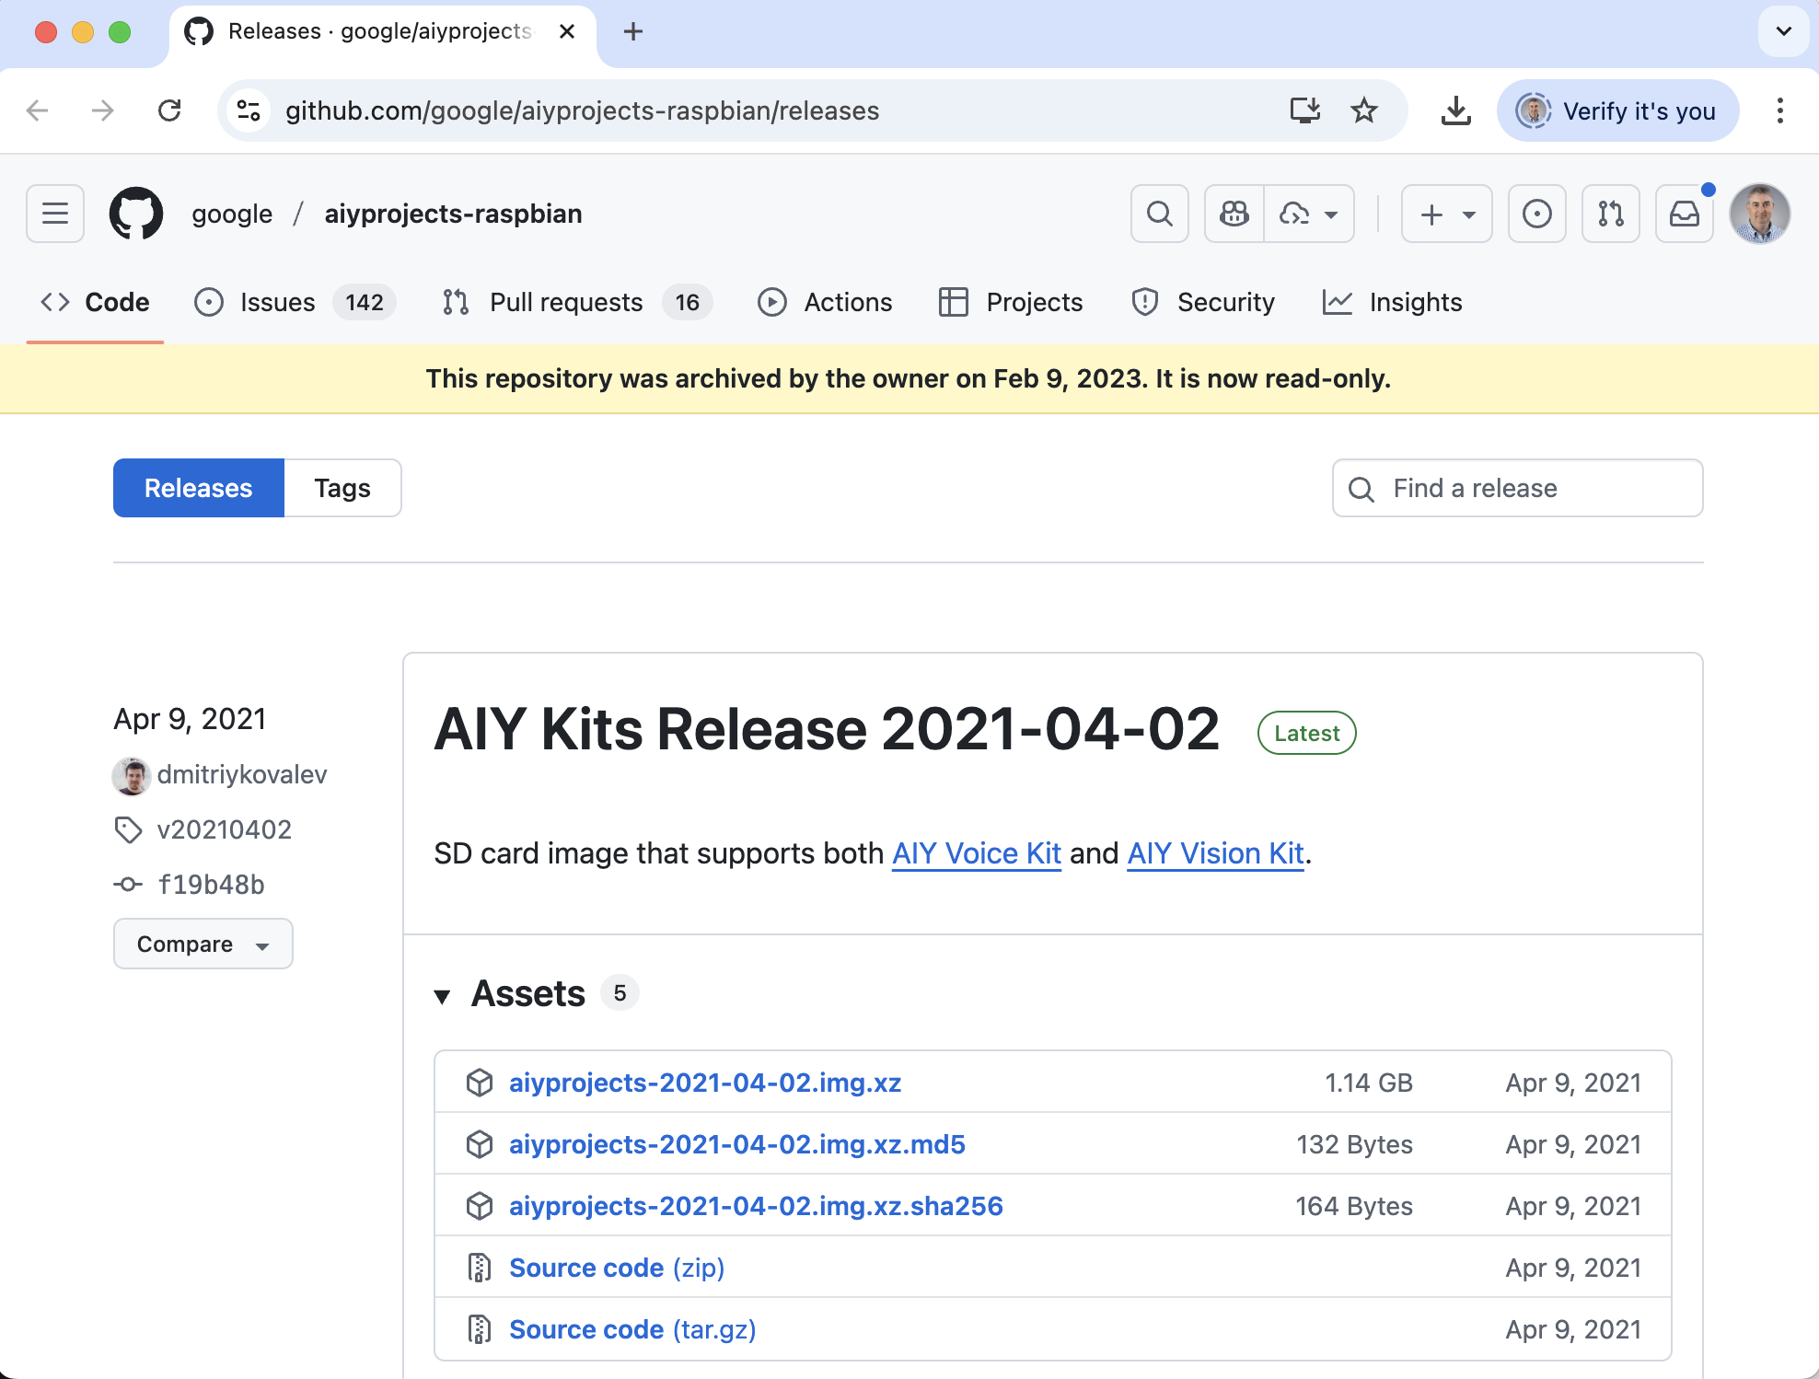Open the AIY Vision Kit link
1819x1379 pixels.
pos(1215,853)
